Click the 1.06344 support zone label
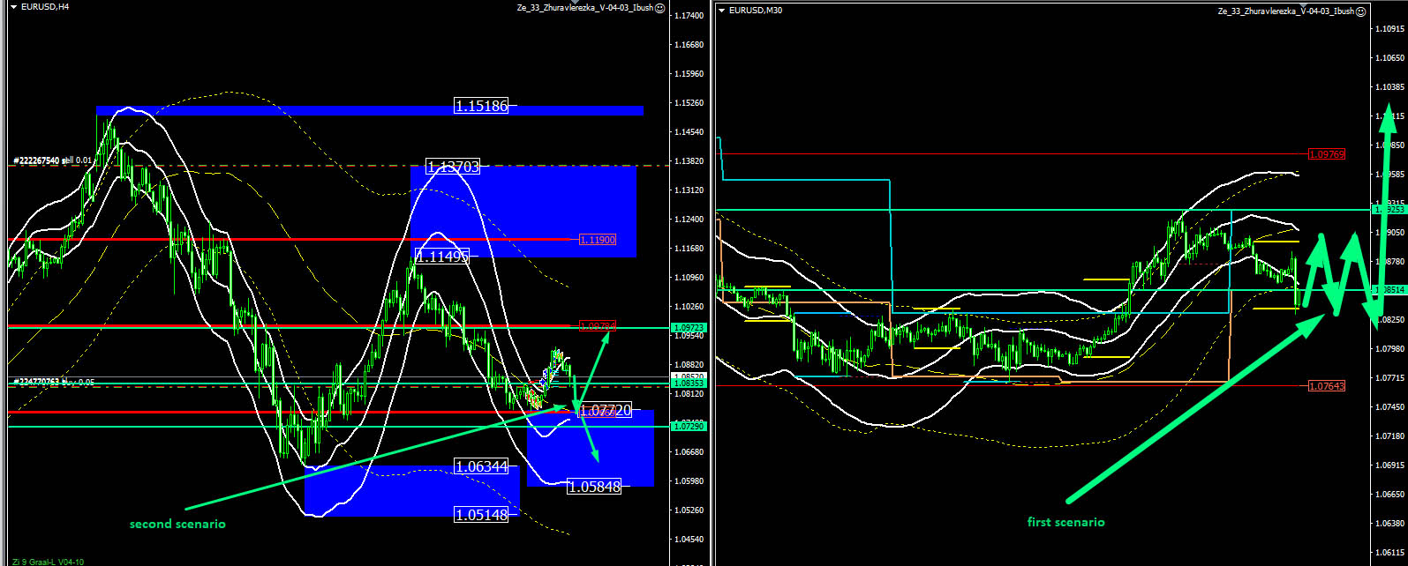1408x566 pixels. click(481, 466)
